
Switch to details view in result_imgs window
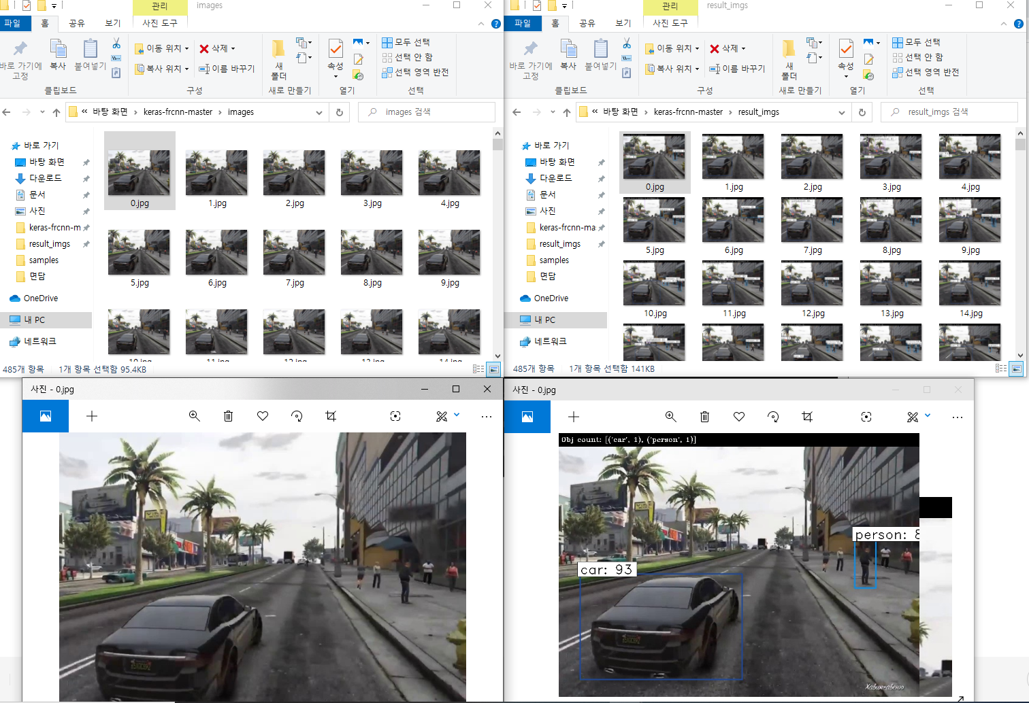click(x=1001, y=368)
